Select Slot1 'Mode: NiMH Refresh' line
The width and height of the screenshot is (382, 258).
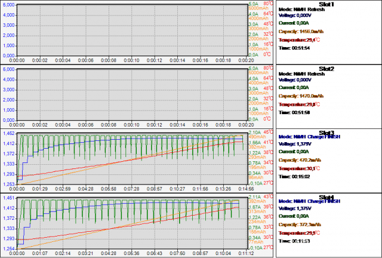pyautogui.click(x=301, y=10)
